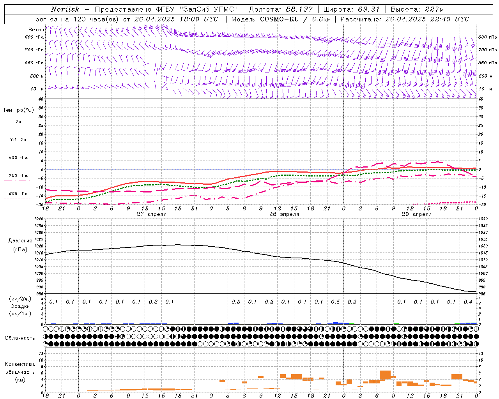Click the 'Конвективн.' convective cloud label

[x=20, y=364]
